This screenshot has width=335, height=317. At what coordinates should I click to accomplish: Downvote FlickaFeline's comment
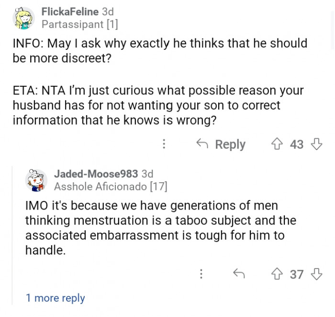tap(316, 144)
